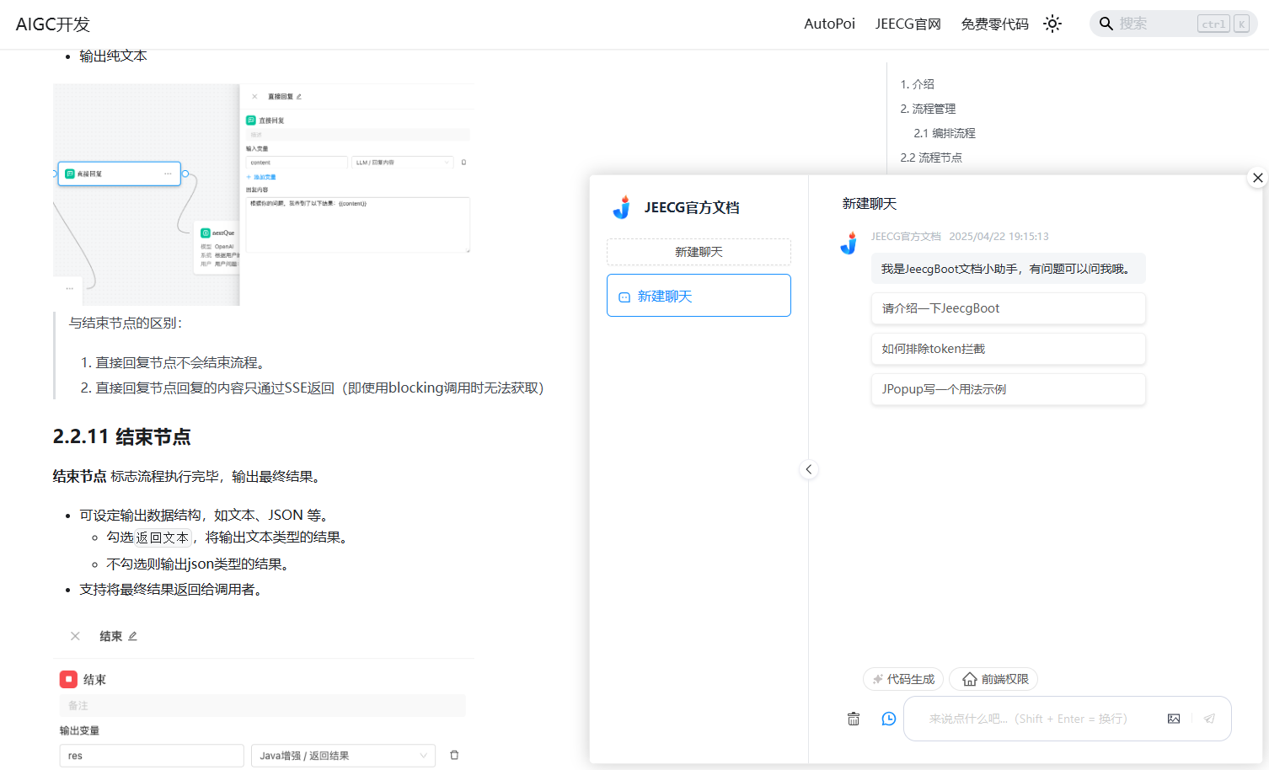Go to the AIGC开发 site home title
This screenshot has height=770, width=1269.
pos(53,24)
